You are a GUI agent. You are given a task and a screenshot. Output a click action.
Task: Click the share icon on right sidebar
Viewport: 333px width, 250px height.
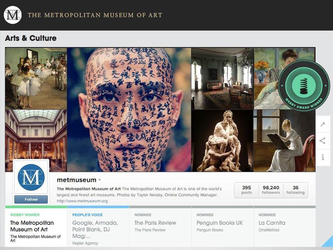(323, 141)
